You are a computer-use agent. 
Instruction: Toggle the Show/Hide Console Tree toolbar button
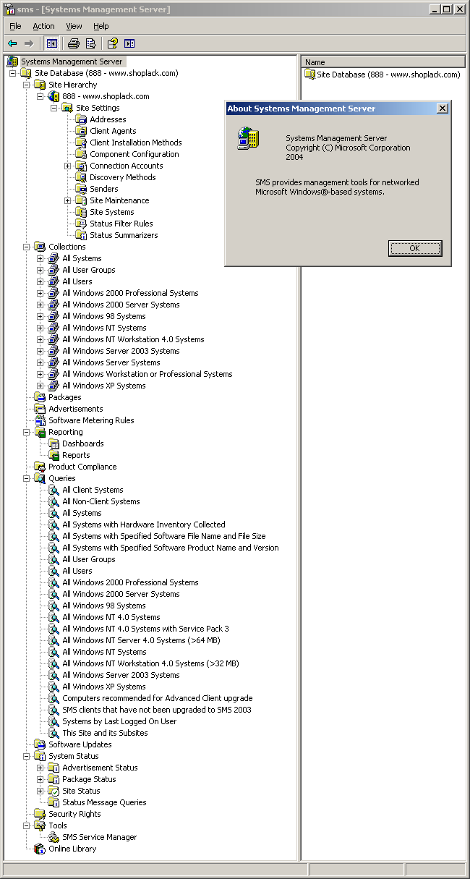pyautogui.click(x=51, y=43)
